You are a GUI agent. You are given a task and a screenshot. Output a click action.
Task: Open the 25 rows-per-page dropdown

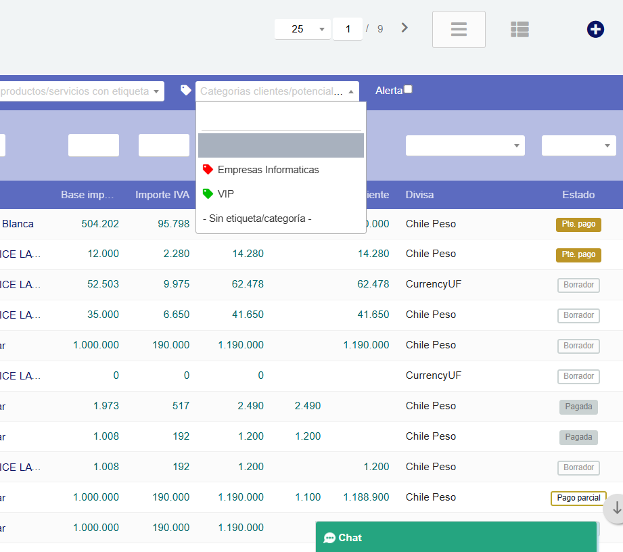pyautogui.click(x=302, y=28)
